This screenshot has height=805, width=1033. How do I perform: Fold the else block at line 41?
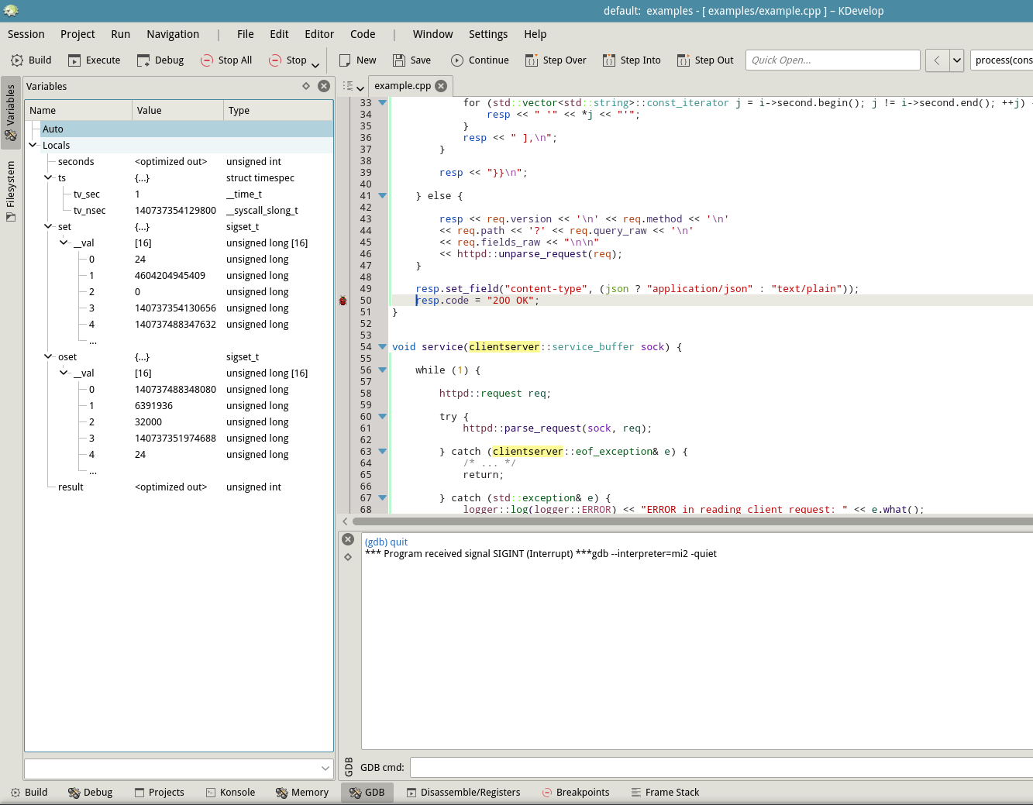(x=382, y=196)
